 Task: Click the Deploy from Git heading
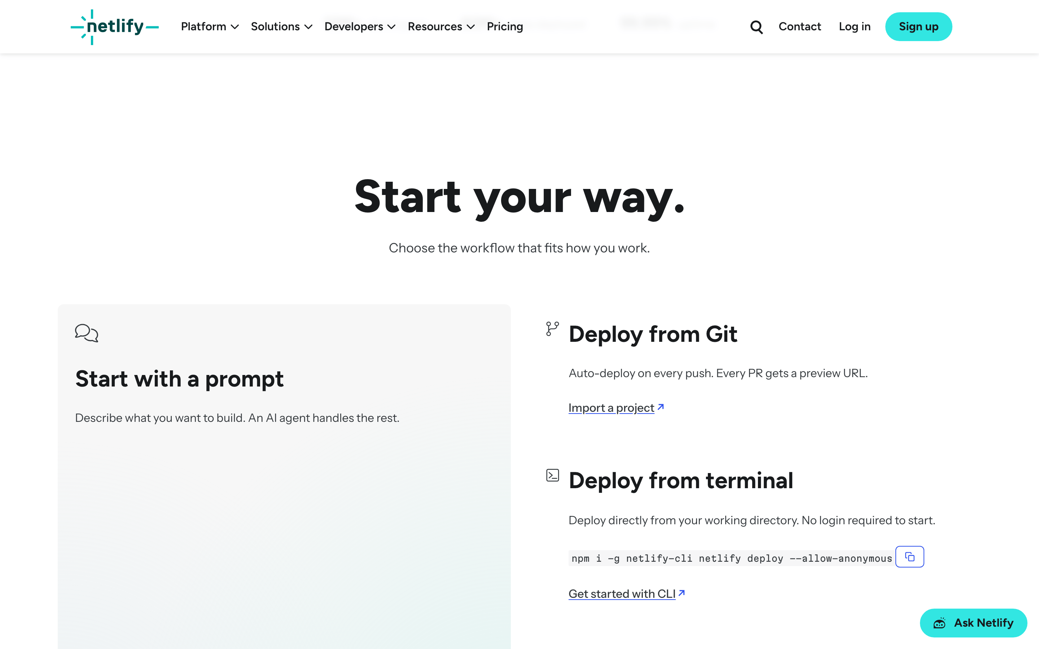coord(653,334)
